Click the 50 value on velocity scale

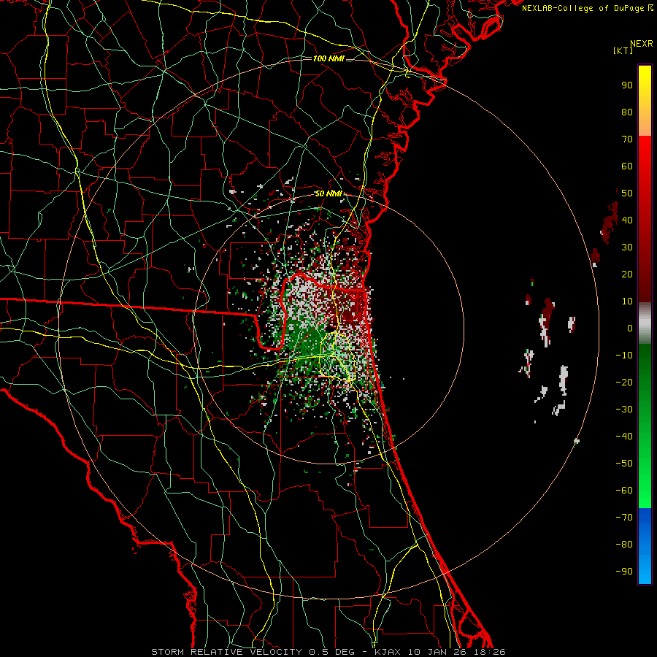(627, 193)
